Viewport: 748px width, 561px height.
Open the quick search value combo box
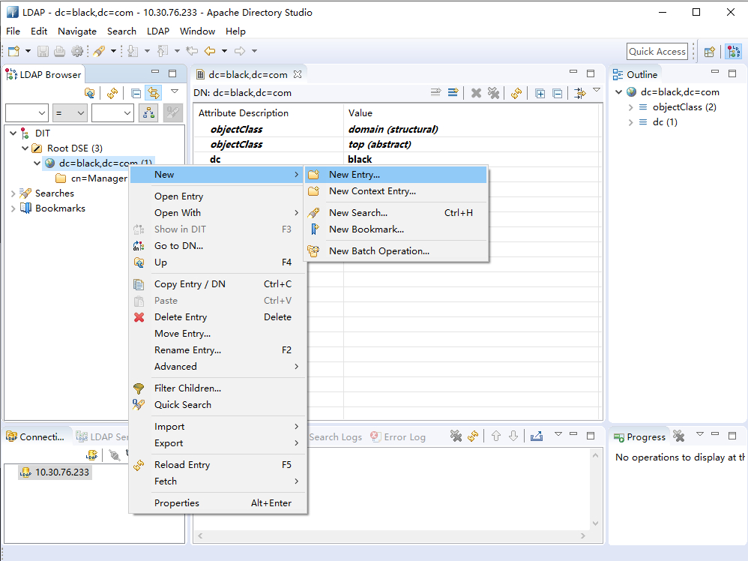[x=112, y=113]
